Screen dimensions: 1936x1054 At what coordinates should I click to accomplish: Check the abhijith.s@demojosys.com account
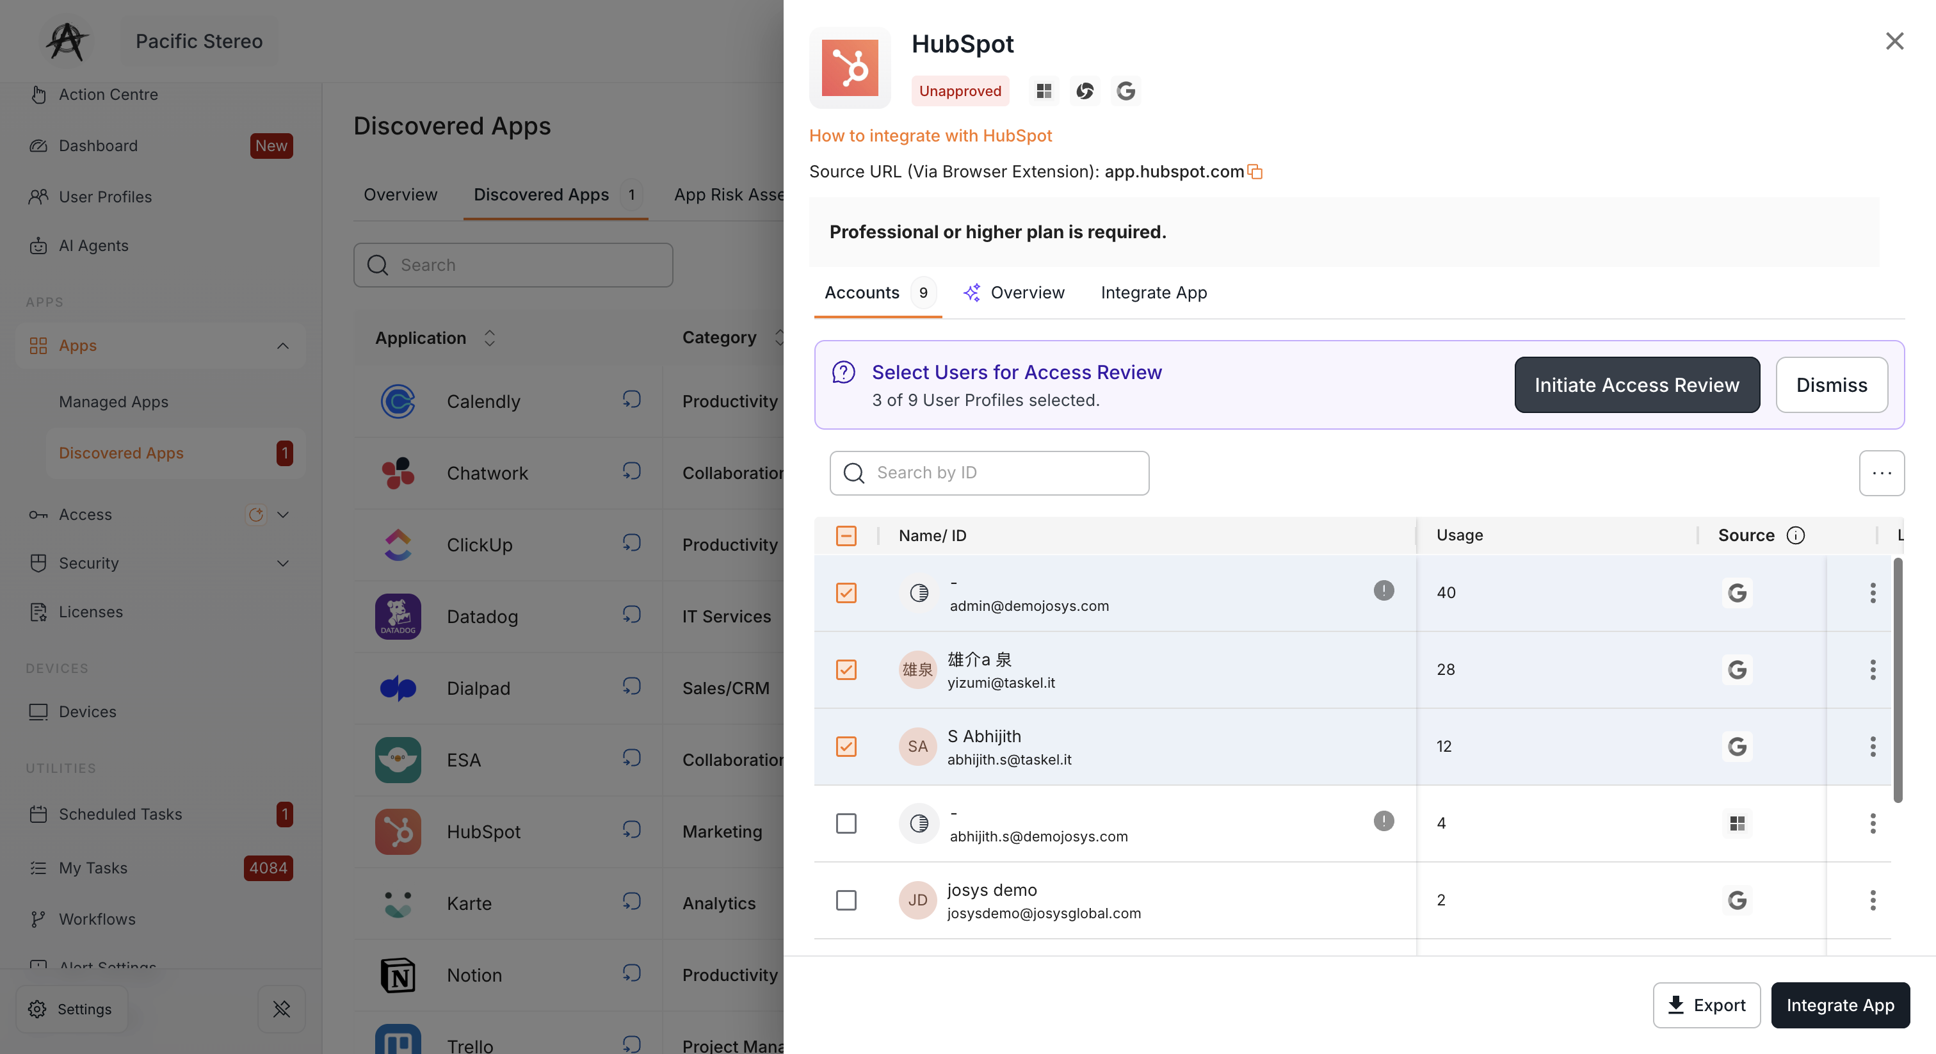click(x=846, y=824)
